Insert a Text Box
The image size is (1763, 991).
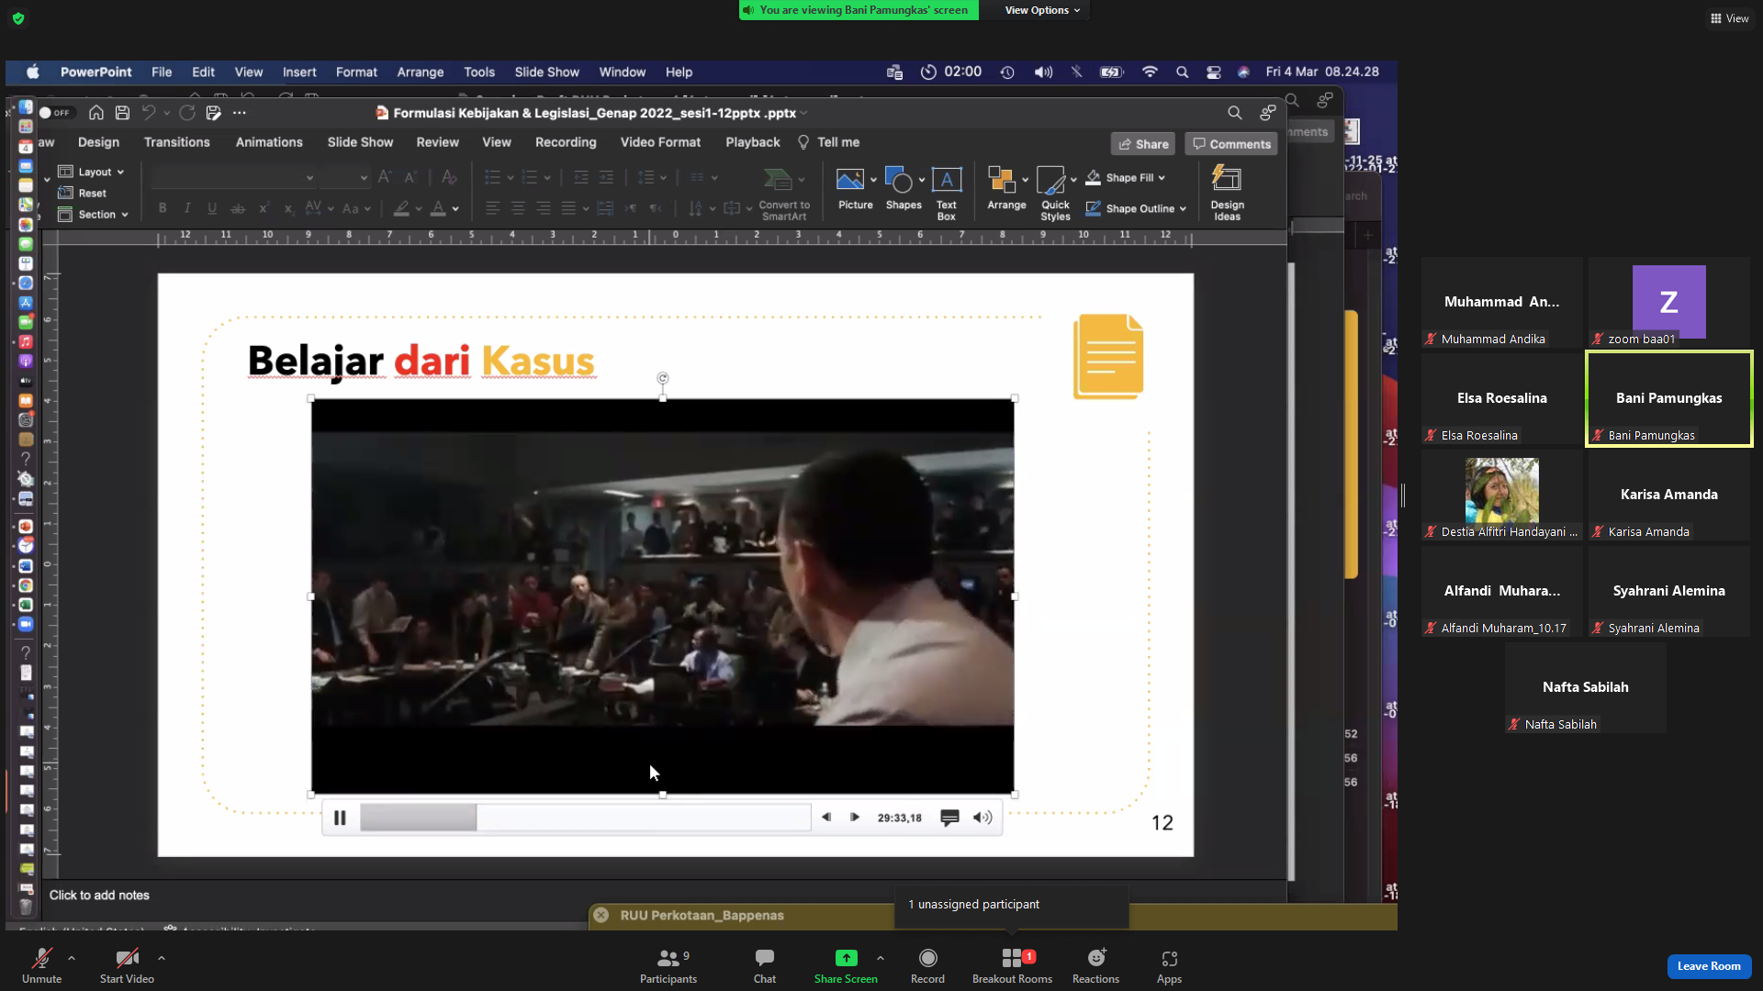pyautogui.click(x=947, y=194)
